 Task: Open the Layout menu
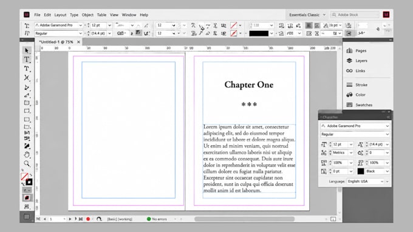(x=60, y=15)
